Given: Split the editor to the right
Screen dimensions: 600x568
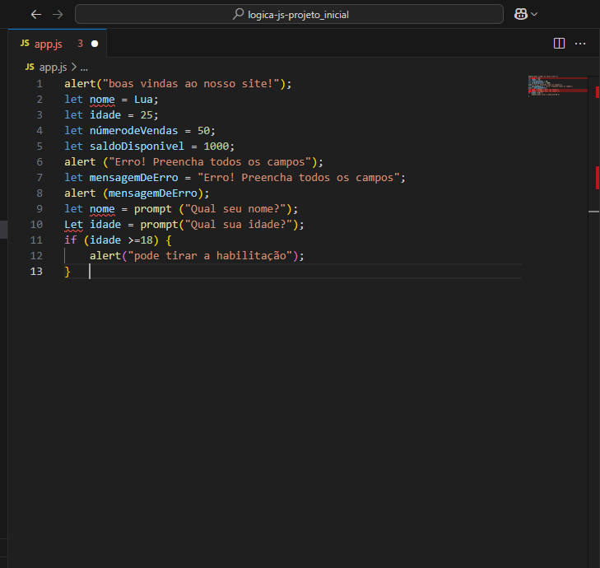Looking at the screenshot, I should pos(559,44).
